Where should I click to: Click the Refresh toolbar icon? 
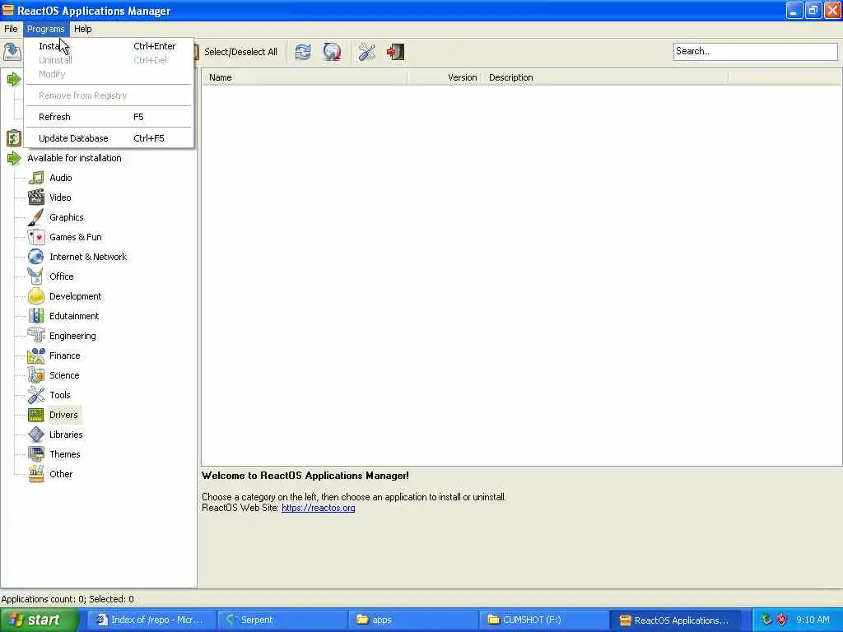303,52
